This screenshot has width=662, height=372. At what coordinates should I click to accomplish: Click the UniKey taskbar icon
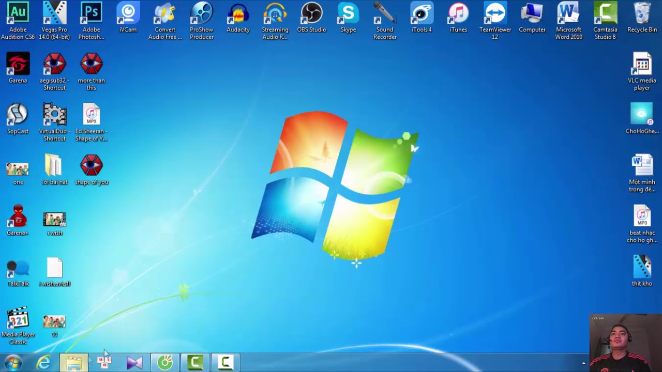point(104,363)
